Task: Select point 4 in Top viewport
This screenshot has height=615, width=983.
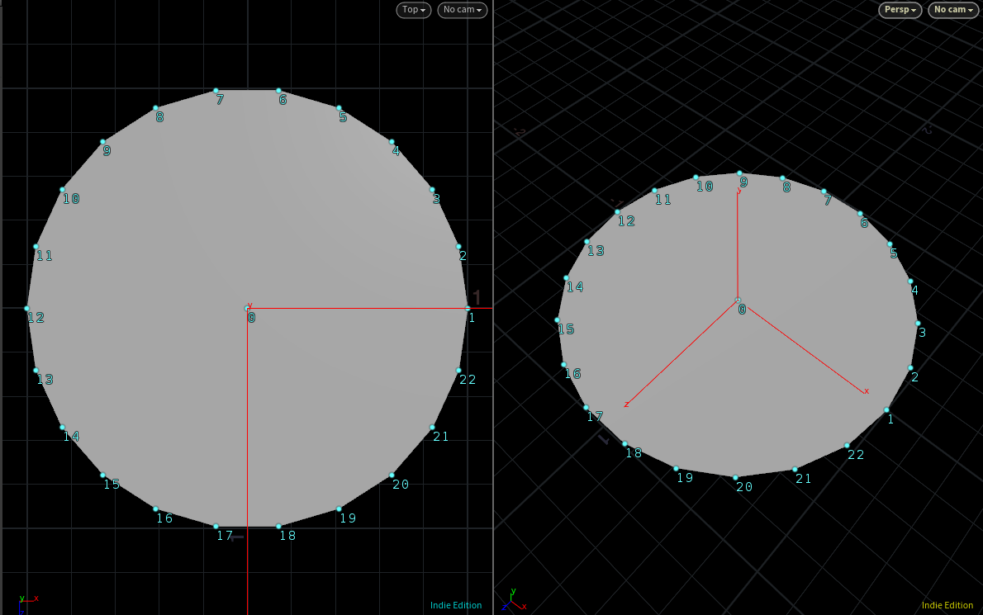Action: 392,142
